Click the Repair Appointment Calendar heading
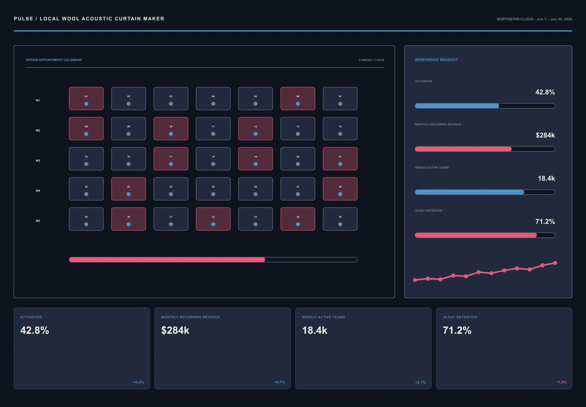This screenshot has width=586, height=407. coord(54,60)
